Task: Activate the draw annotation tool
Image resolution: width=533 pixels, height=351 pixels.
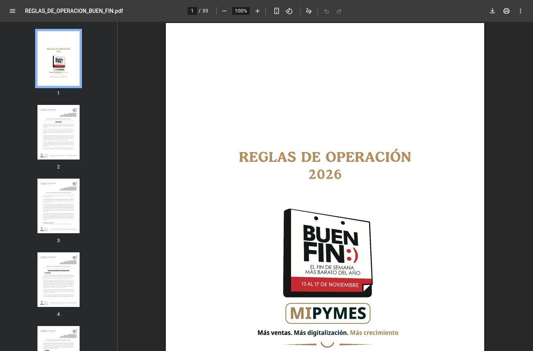Action: [x=309, y=11]
